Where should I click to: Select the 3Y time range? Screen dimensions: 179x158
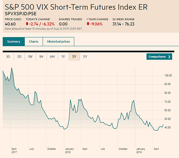click(74, 57)
